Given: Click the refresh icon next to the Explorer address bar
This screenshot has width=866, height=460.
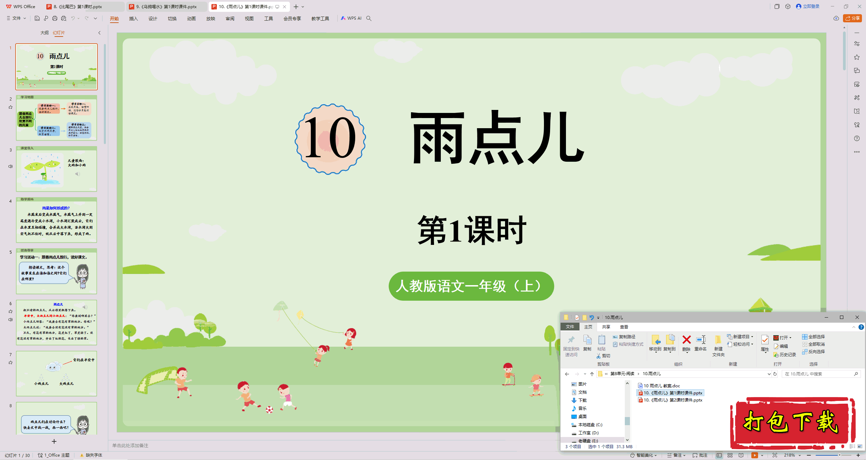Looking at the screenshot, I should (x=775, y=374).
